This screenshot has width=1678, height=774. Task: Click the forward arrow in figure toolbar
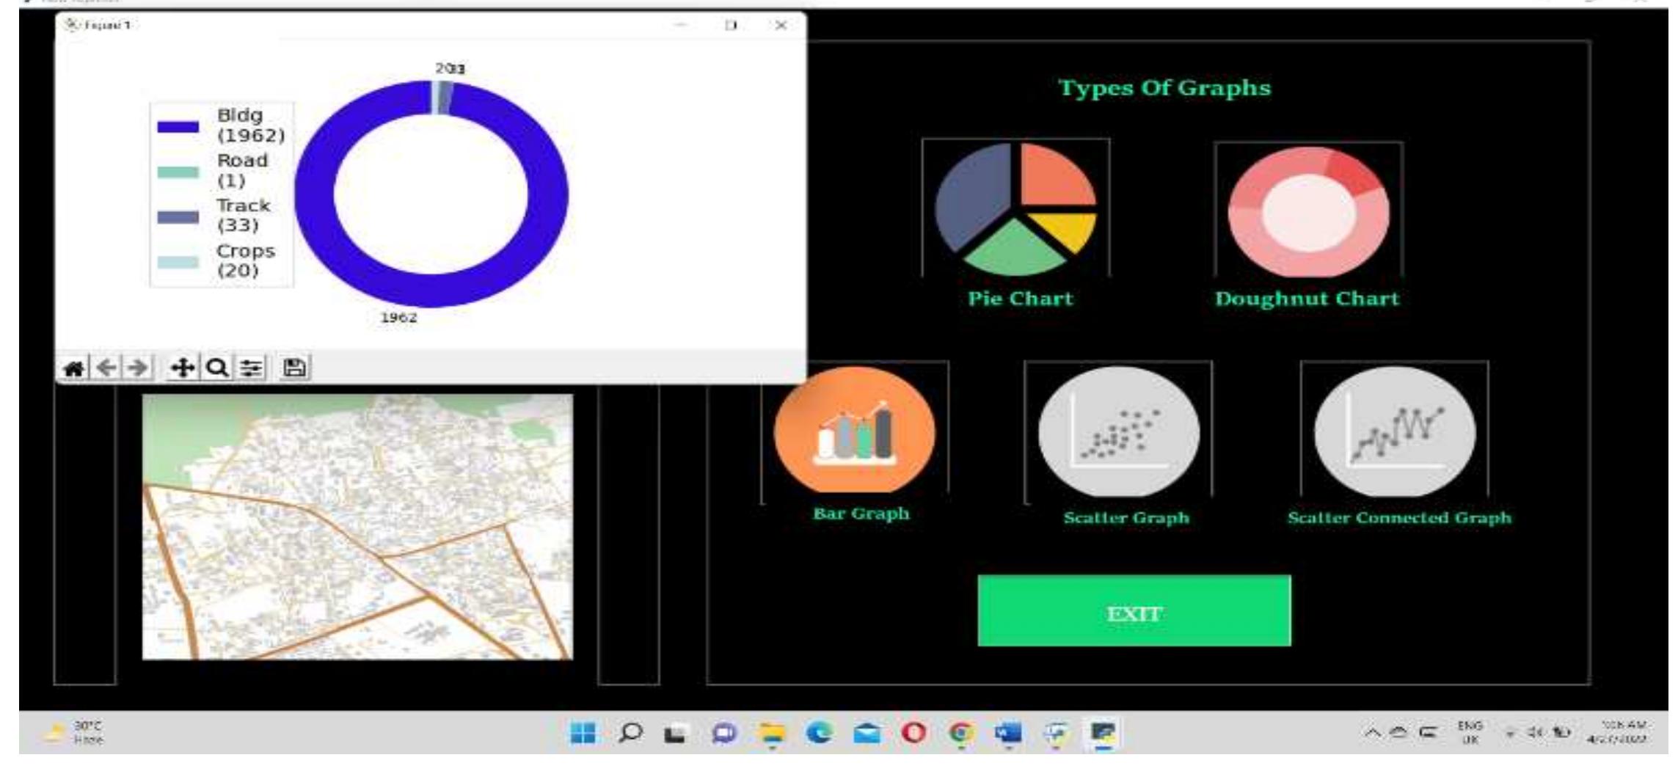click(x=138, y=368)
